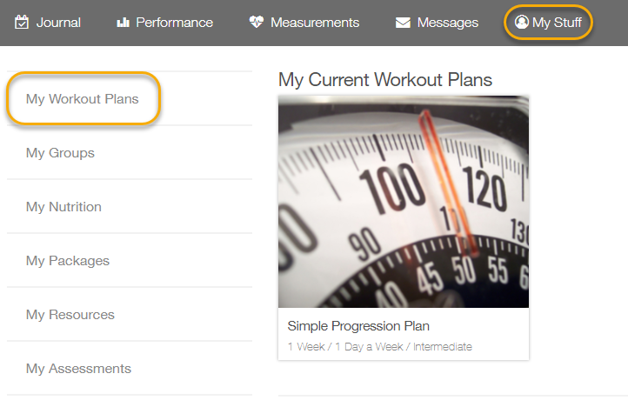628x407 pixels.
Task: Open the Messages tab label
Action: tap(447, 22)
